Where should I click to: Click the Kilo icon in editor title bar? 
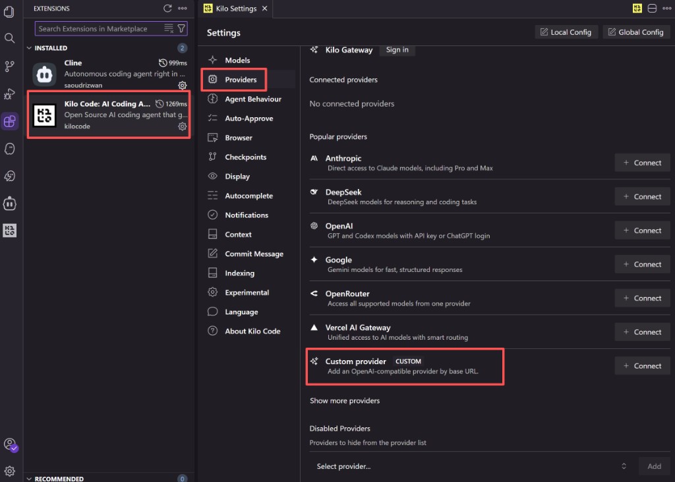tap(637, 8)
